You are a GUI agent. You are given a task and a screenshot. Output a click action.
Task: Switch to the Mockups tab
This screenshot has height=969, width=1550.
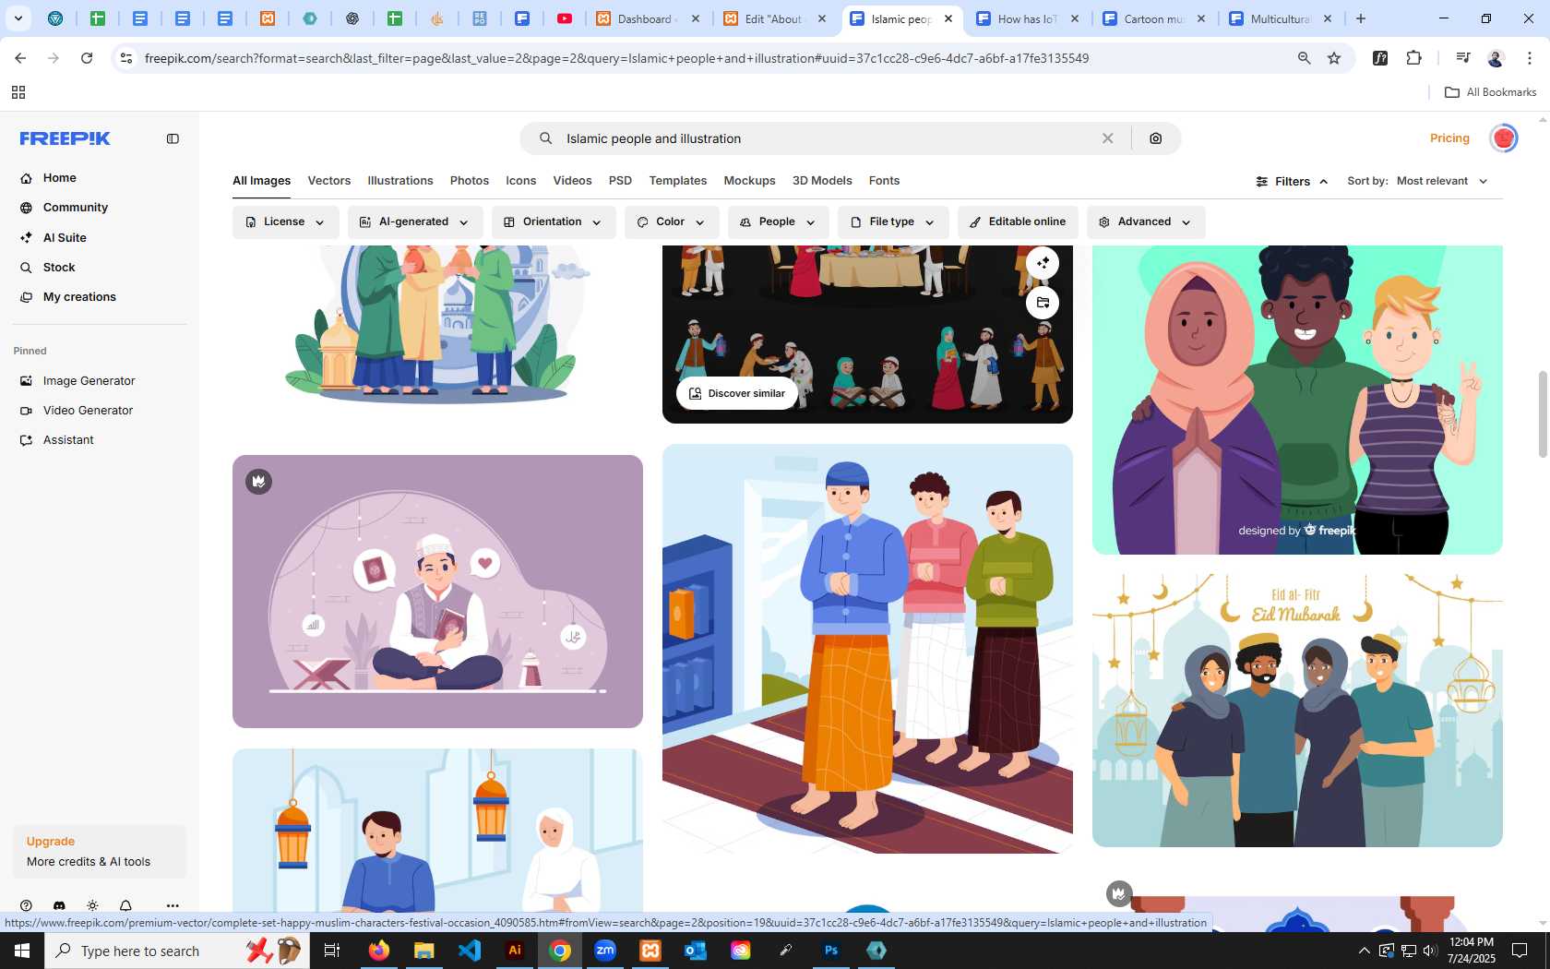(x=749, y=181)
